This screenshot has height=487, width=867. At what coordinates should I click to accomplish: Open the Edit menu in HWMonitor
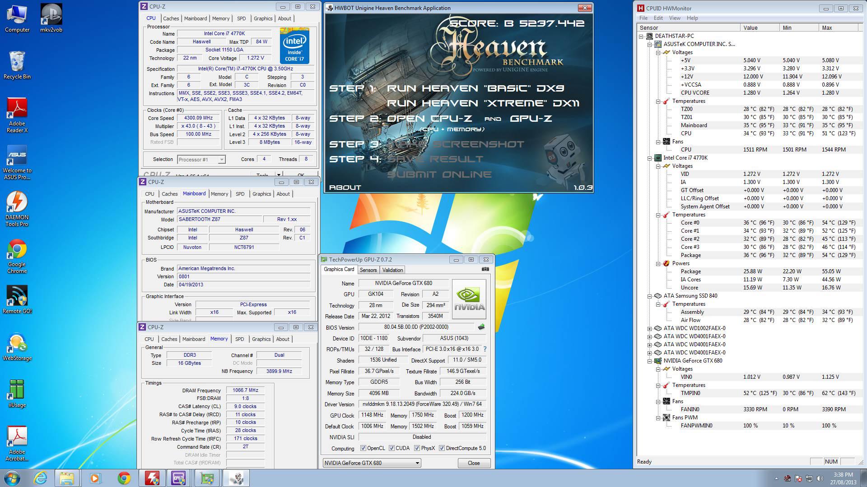(658, 18)
